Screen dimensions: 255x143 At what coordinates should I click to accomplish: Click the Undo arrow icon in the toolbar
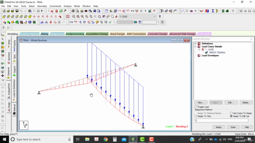(38, 11)
